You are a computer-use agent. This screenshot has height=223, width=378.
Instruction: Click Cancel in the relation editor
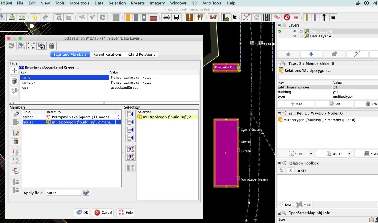[103, 212]
